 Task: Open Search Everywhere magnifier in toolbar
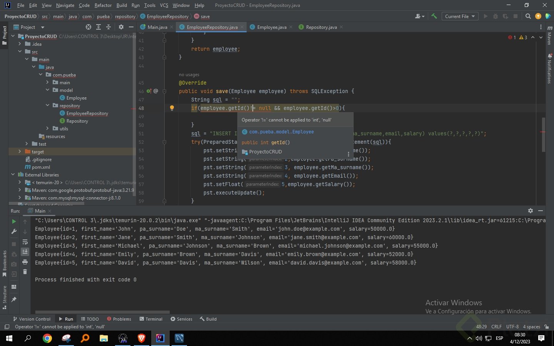[x=528, y=16]
